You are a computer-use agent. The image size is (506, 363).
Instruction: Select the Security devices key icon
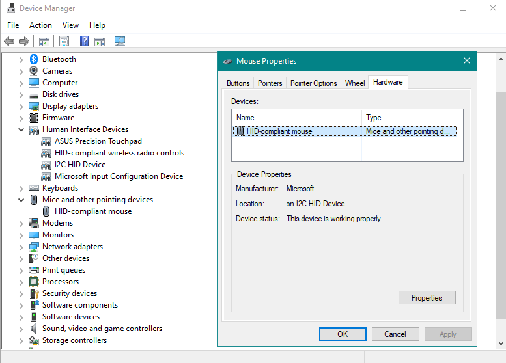pyautogui.click(x=35, y=293)
